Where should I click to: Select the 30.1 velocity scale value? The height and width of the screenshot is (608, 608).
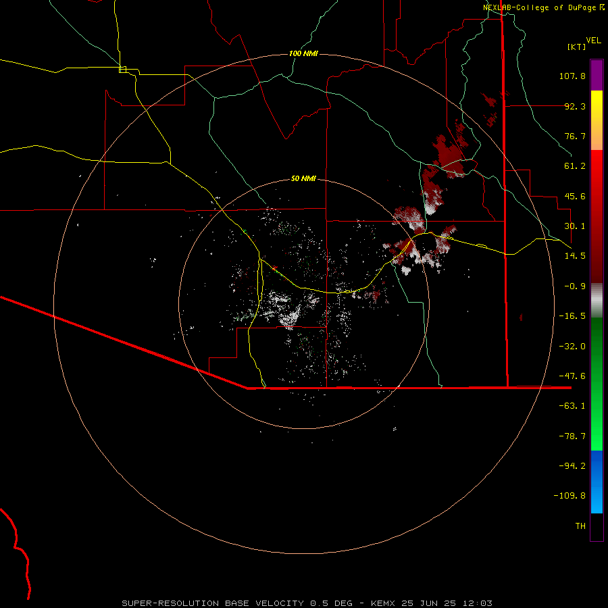tap(575, 226)
